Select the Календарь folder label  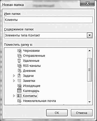point(31,91)
